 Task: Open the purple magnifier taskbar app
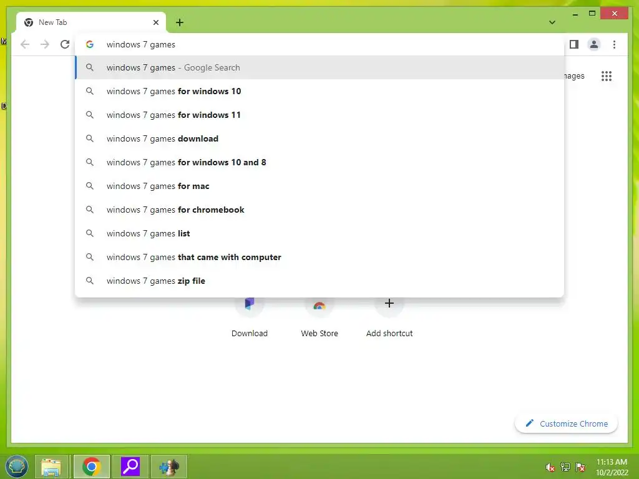130,467
